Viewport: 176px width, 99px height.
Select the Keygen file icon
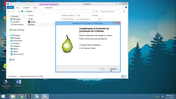(x=29, y=22)
